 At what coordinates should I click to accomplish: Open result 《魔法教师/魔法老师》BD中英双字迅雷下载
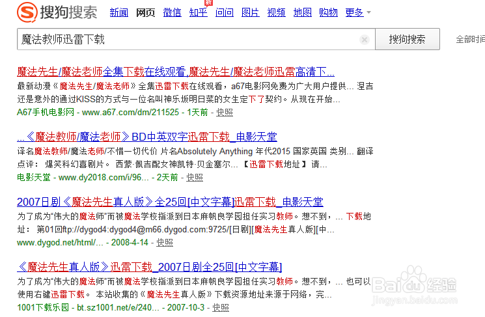pos(147,137)
